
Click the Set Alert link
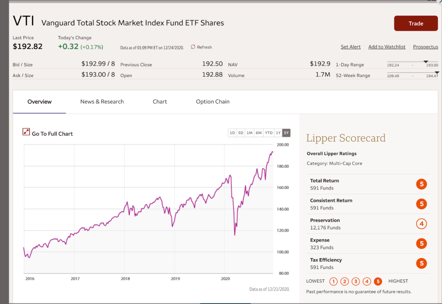pos(350,47)
